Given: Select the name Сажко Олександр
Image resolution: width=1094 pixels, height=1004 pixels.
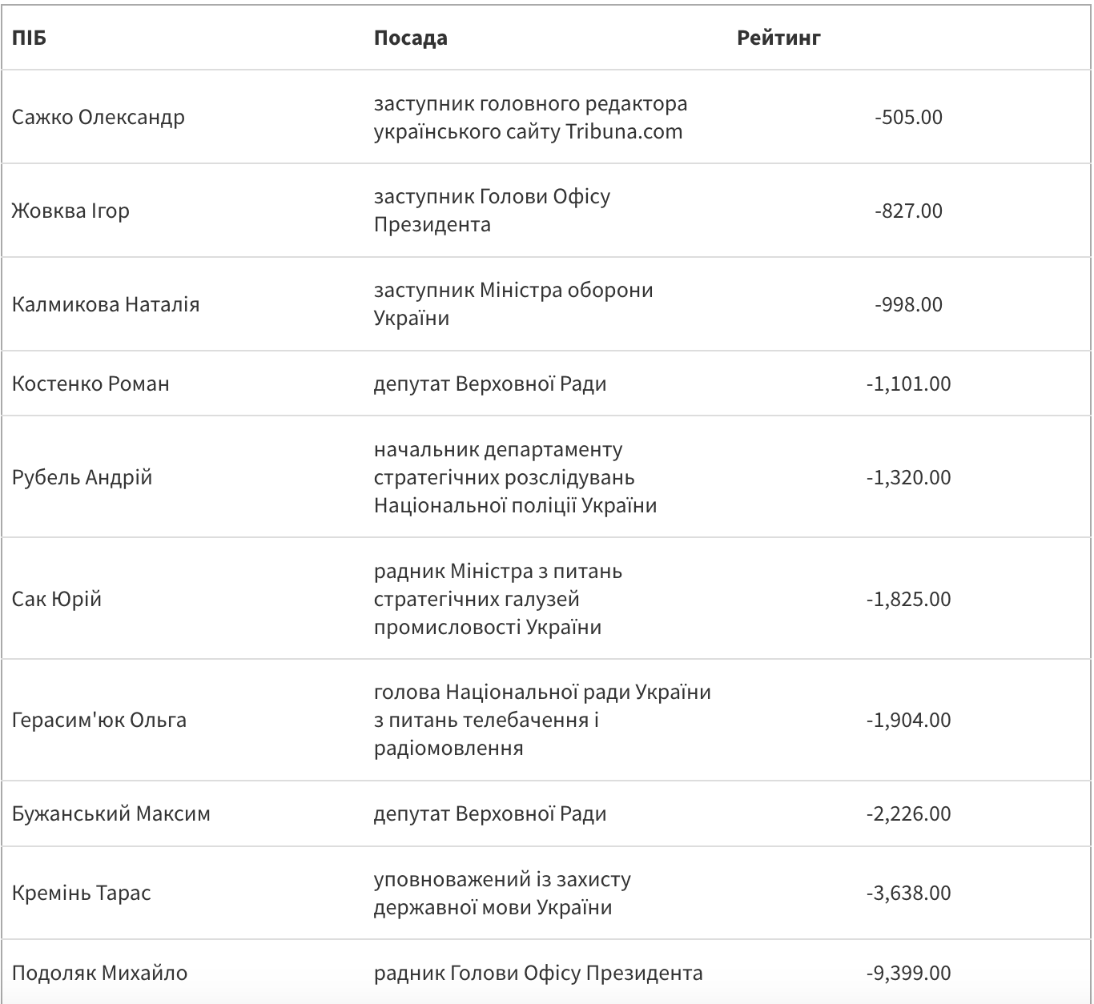Looking at the screenshot, I should [x=98, y=117].
